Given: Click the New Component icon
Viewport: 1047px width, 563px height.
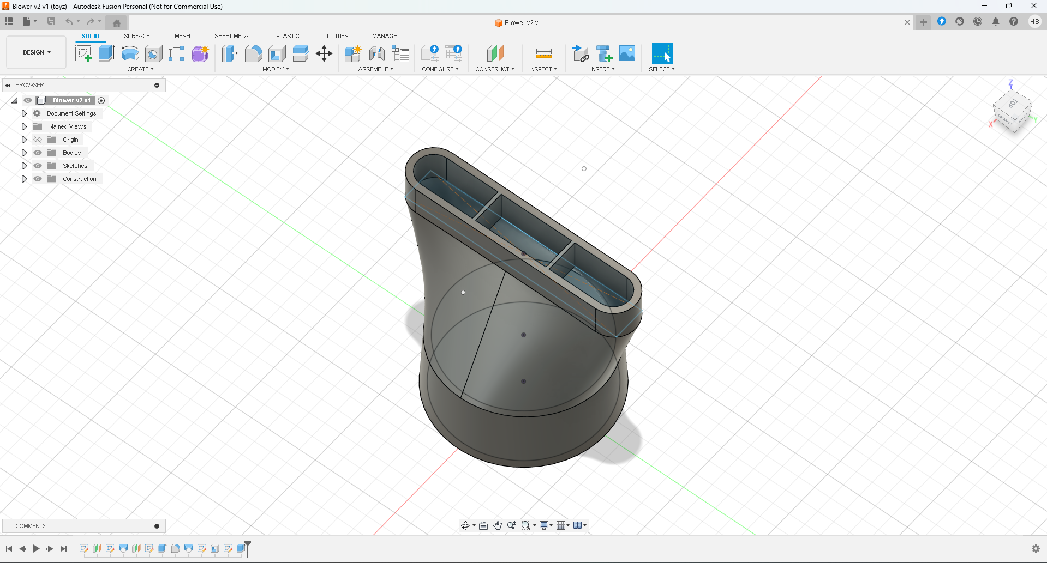Looking at the screenshot, I should [353, 53].
